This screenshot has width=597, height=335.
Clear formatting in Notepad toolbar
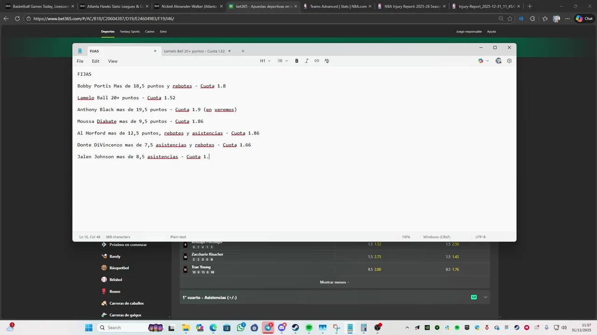pos(326,61)
